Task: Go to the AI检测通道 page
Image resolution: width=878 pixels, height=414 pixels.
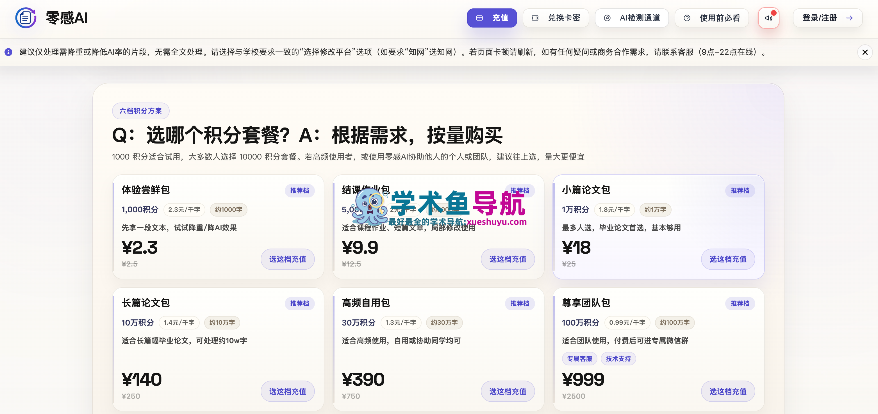Action: 632,18
